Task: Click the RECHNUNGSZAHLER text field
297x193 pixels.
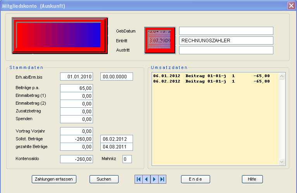Action: click(x=226, y=40)
